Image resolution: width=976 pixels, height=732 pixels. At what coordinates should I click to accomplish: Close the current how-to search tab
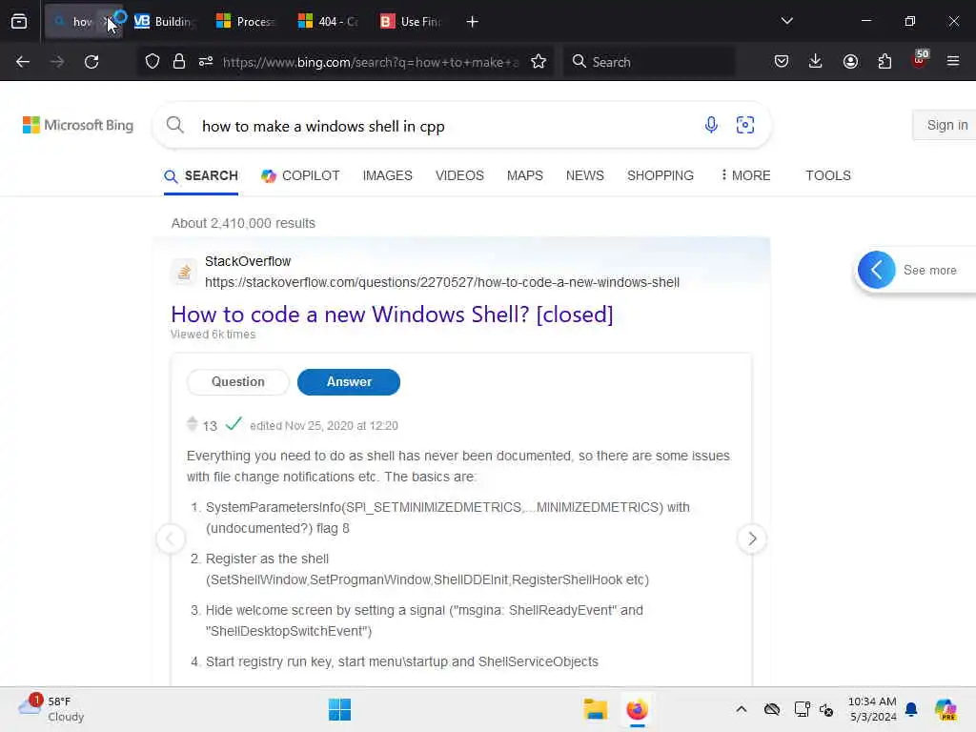pos(107,22)
